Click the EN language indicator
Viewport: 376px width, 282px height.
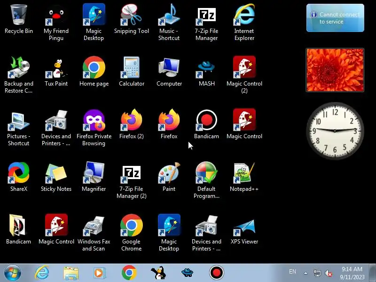[292, 272]
